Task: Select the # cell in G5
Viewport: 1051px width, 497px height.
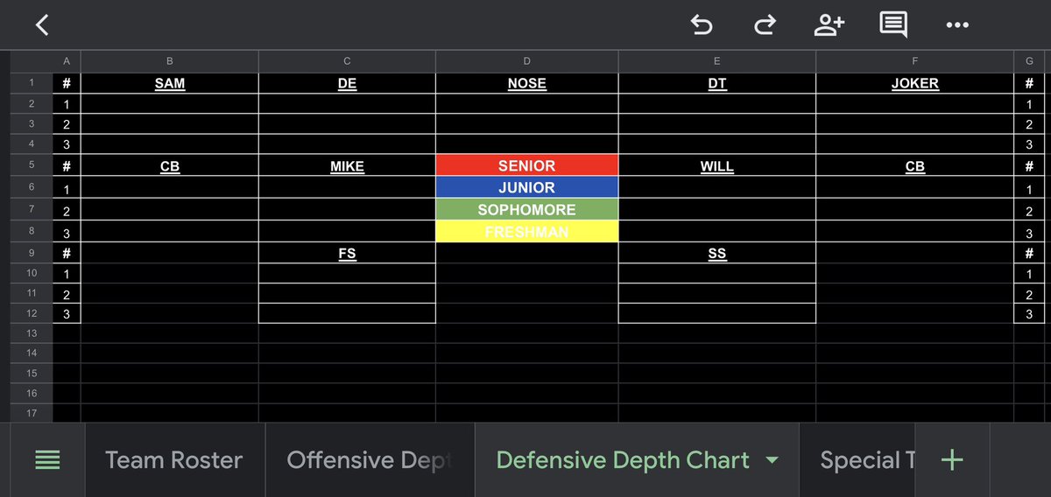Action: click(1029, 165)
